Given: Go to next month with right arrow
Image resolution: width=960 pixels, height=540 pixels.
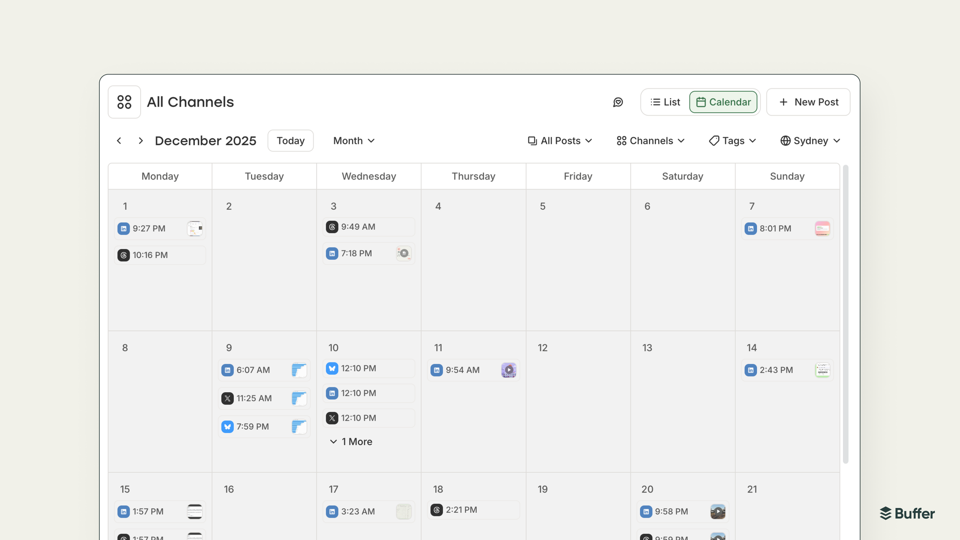Looking at the screenshot, I should pyautogui.click(x=141, y=141).
